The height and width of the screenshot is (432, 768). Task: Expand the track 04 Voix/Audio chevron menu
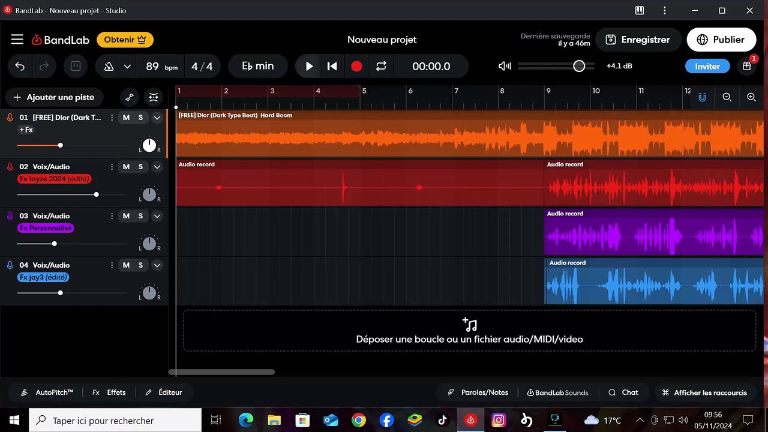tap(157, 265)
